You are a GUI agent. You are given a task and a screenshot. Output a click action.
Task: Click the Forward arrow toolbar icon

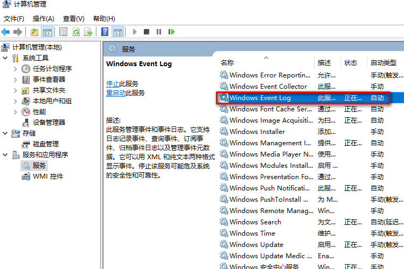click(x=18, y=32)
